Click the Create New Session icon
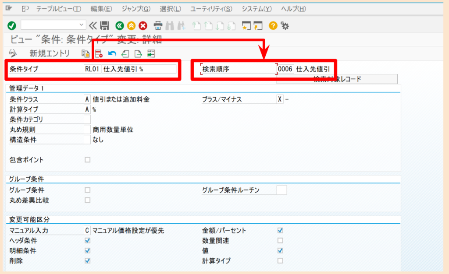Viewport: 449px width, 274px height. [246, 26]
